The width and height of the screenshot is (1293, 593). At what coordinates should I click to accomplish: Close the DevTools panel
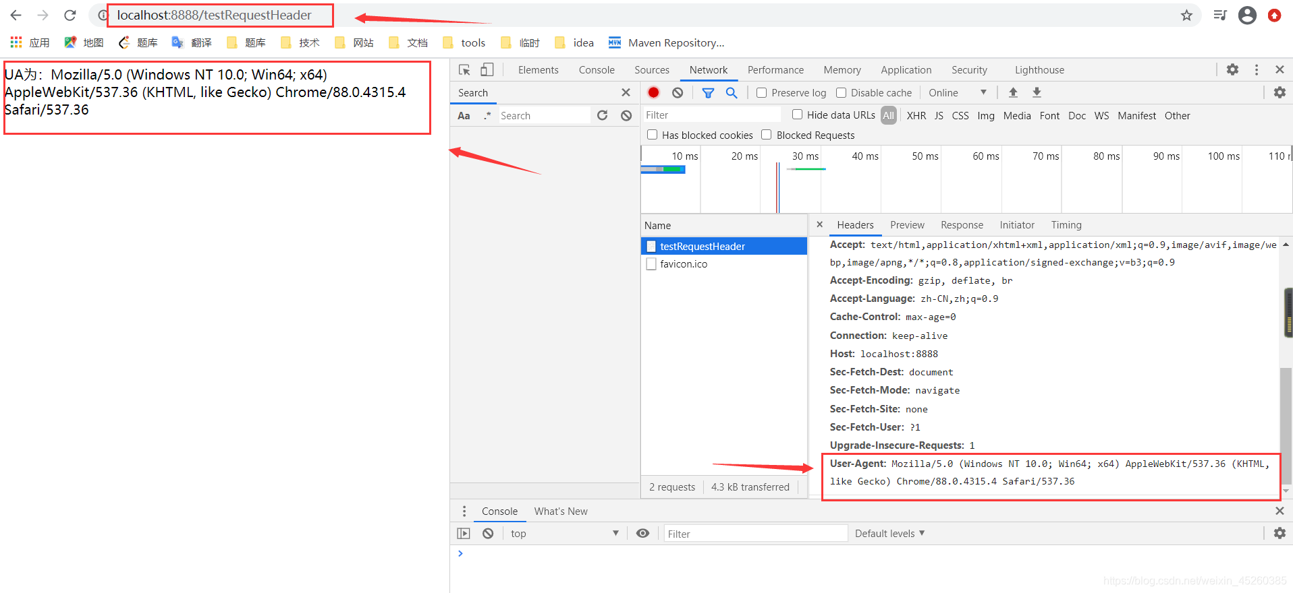pos(1280,69)
